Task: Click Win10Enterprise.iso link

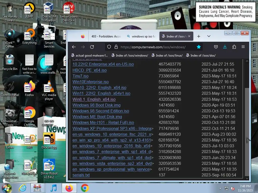Action: point(90,82)
